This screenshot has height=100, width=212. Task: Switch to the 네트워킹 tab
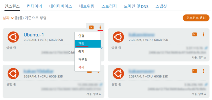87,6
